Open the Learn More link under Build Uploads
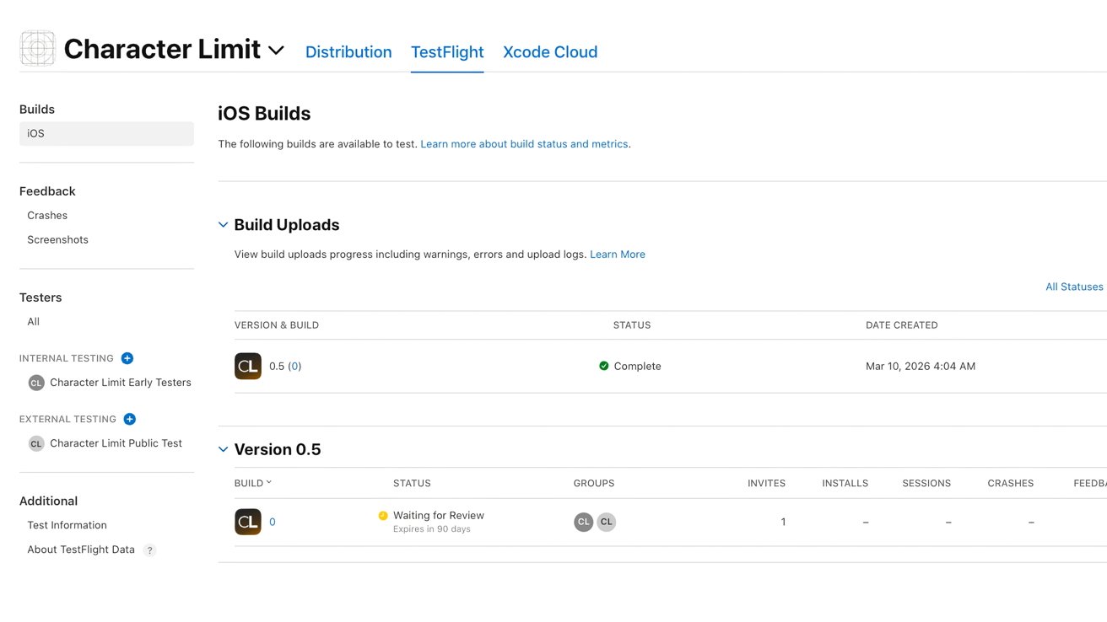Screen dimensions: 1107x622 (x=618, y=254)
